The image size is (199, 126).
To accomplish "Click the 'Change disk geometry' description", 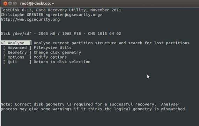I will (57, 53).
